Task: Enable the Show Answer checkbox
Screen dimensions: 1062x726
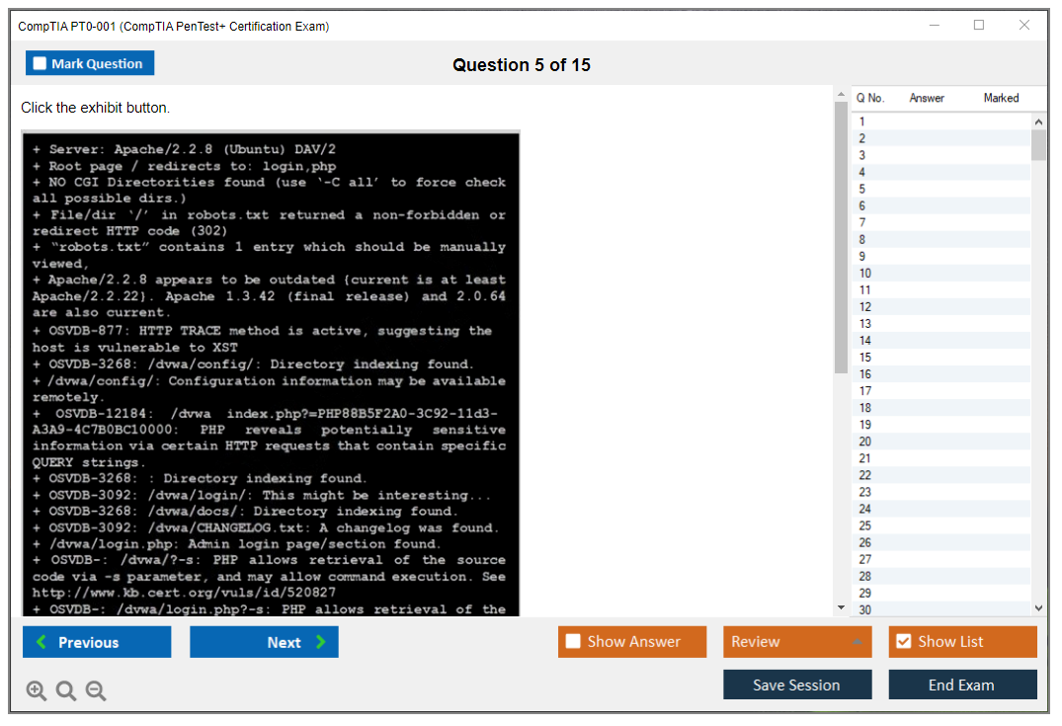Action: pos(574,642)
